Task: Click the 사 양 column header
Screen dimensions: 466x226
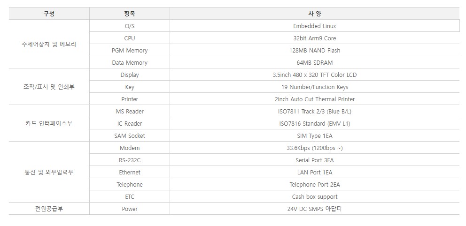Action: 314,14
